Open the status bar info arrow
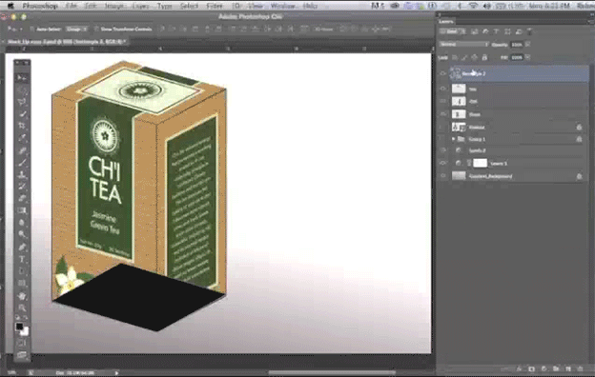Screen dimensions: 595x377 116,373
